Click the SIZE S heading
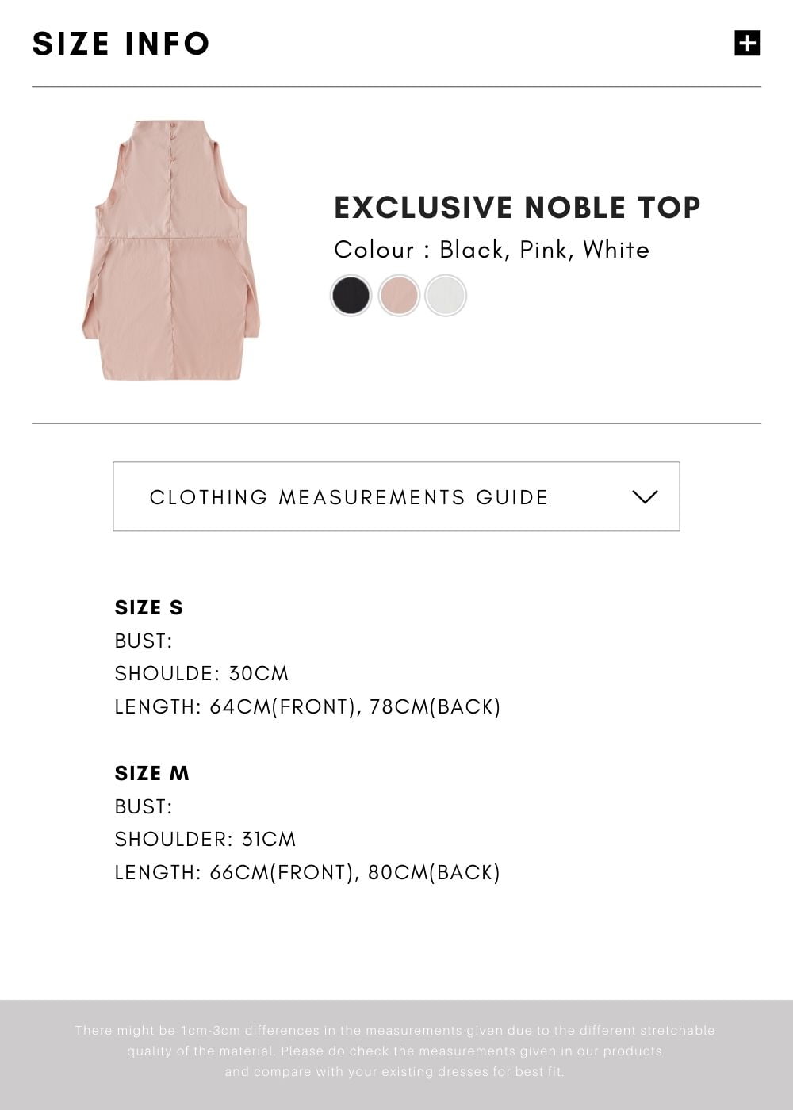The width and height of the screenshot is (793, 1110). (149, 607)
